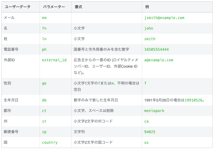Click the a@example.com example value
Screen dimensions: 214x149
pyautogui.click(x=159, y=60)
